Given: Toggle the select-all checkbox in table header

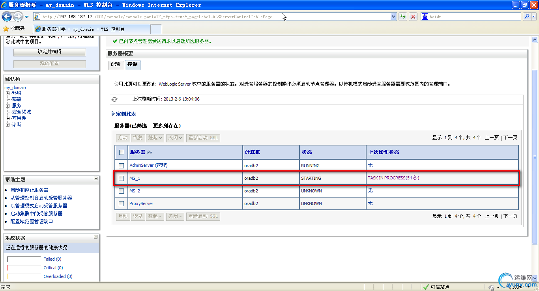Looking at the screenshot, I should pyautogui.click(x=122, y=153).
